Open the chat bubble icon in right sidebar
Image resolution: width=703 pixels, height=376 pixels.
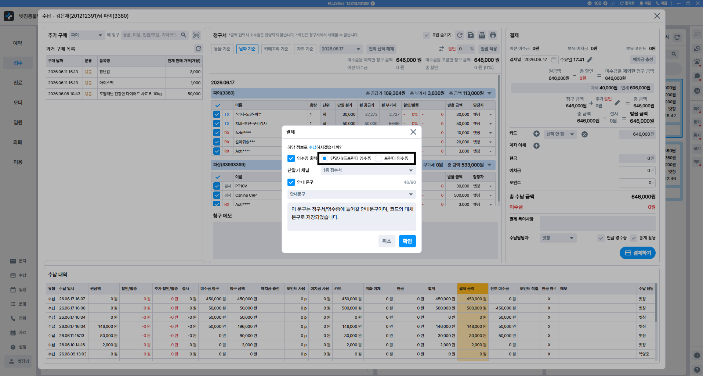point(697,76)
